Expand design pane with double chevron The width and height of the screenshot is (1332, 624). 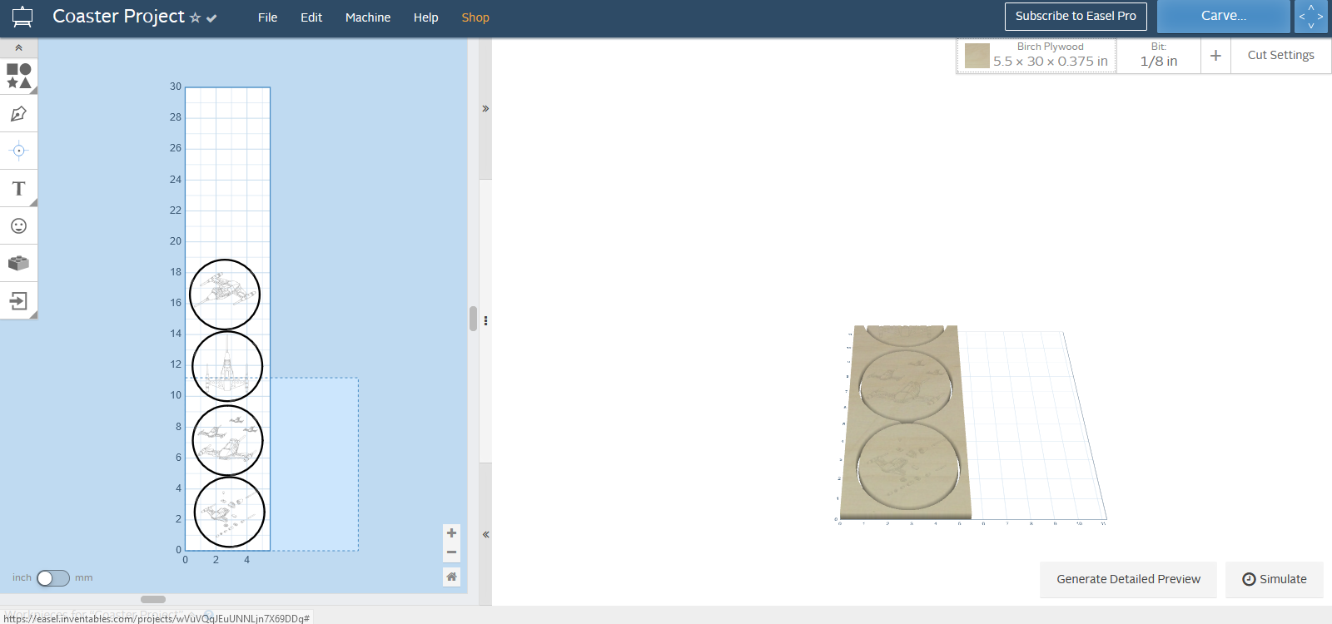485,108
